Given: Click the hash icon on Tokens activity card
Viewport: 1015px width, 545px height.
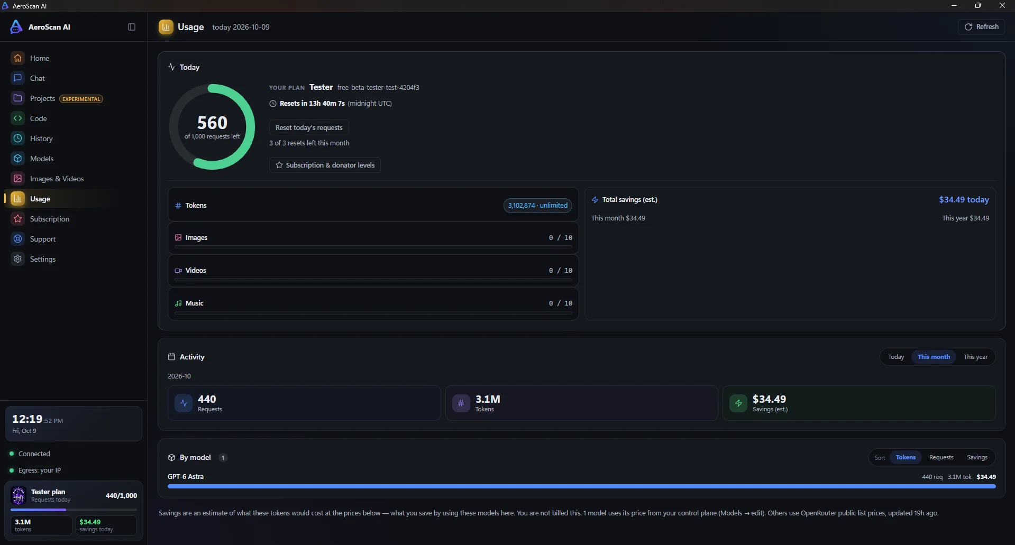Looking at the screenshot, I should pyautogui.click(x=461, y=403).
